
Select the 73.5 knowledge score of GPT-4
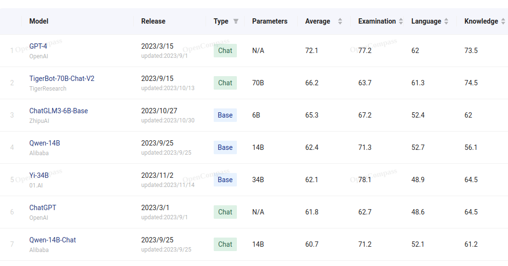[x=471, y=51]
